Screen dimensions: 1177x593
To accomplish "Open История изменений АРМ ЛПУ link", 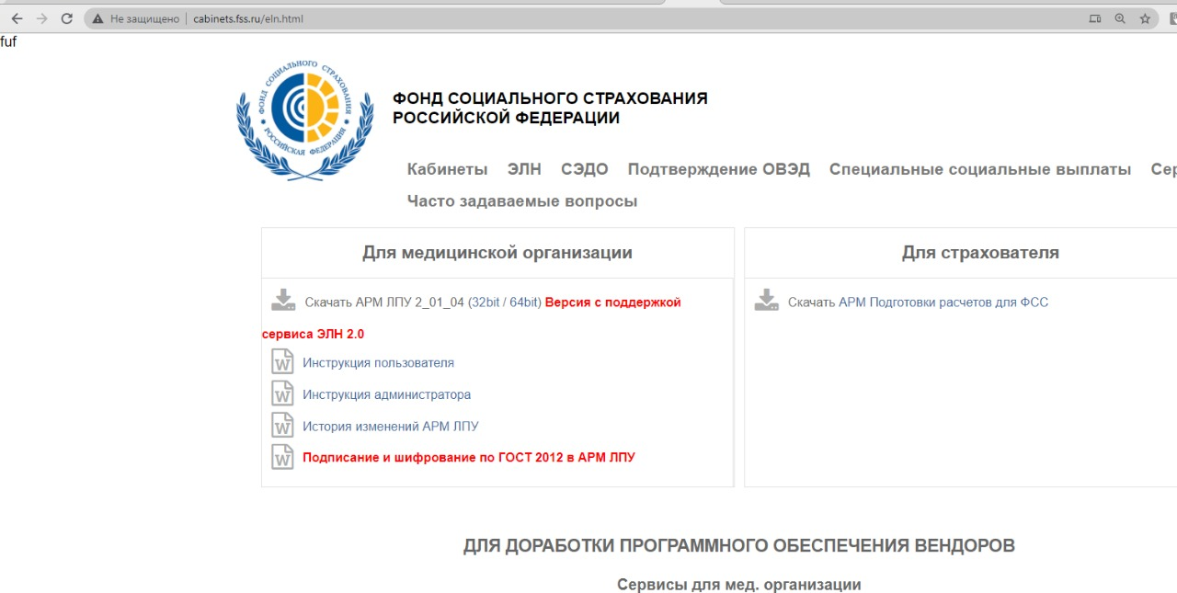I will [x=391, y=427].
